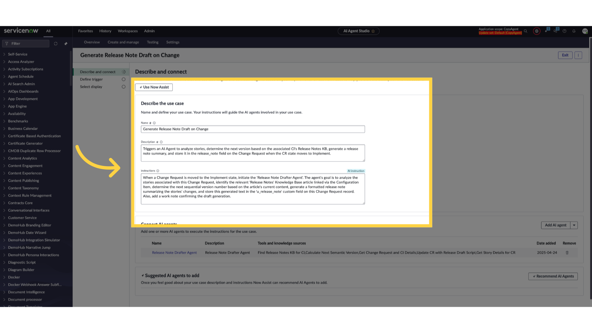The image size is (592, 333).
Task: Open the All menu tab
Action: click(48, 31)
